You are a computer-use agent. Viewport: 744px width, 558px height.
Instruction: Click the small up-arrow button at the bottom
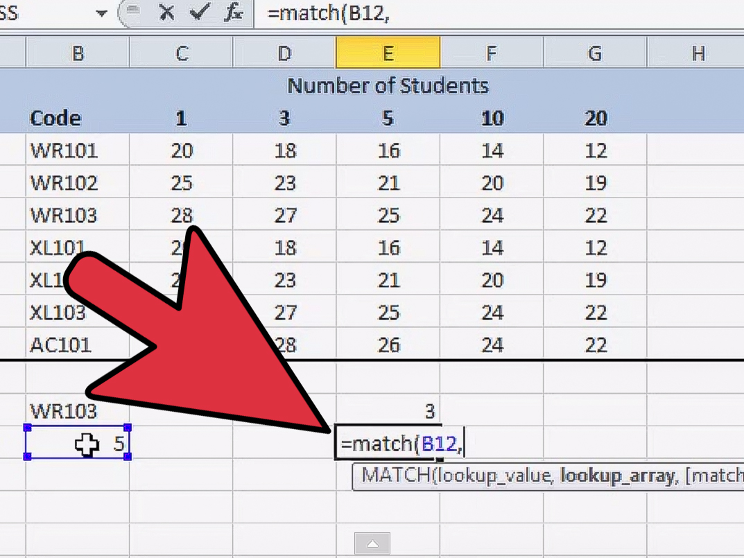372,543
